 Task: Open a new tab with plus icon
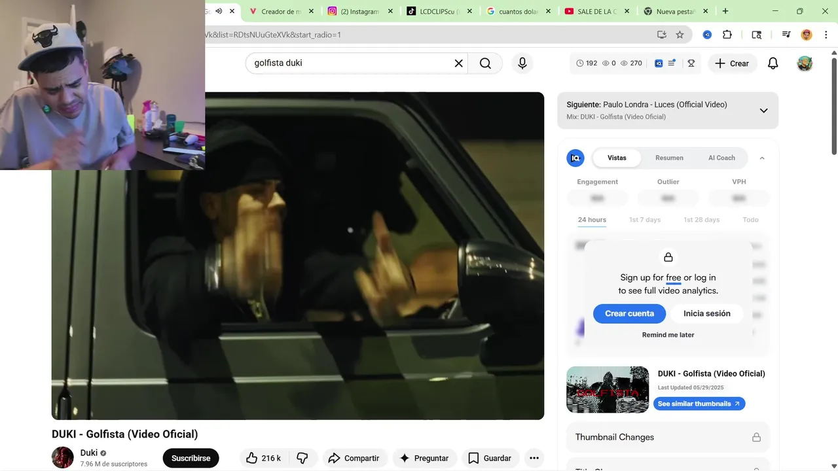[x=725, y=11]
